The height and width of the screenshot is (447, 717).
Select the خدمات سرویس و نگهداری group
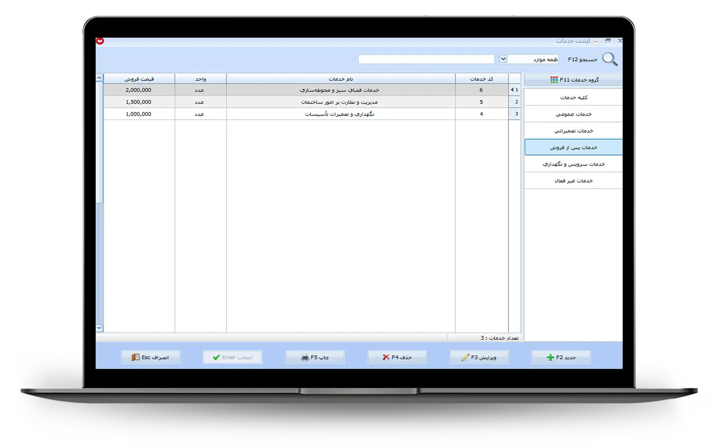[x=573, y=164]
